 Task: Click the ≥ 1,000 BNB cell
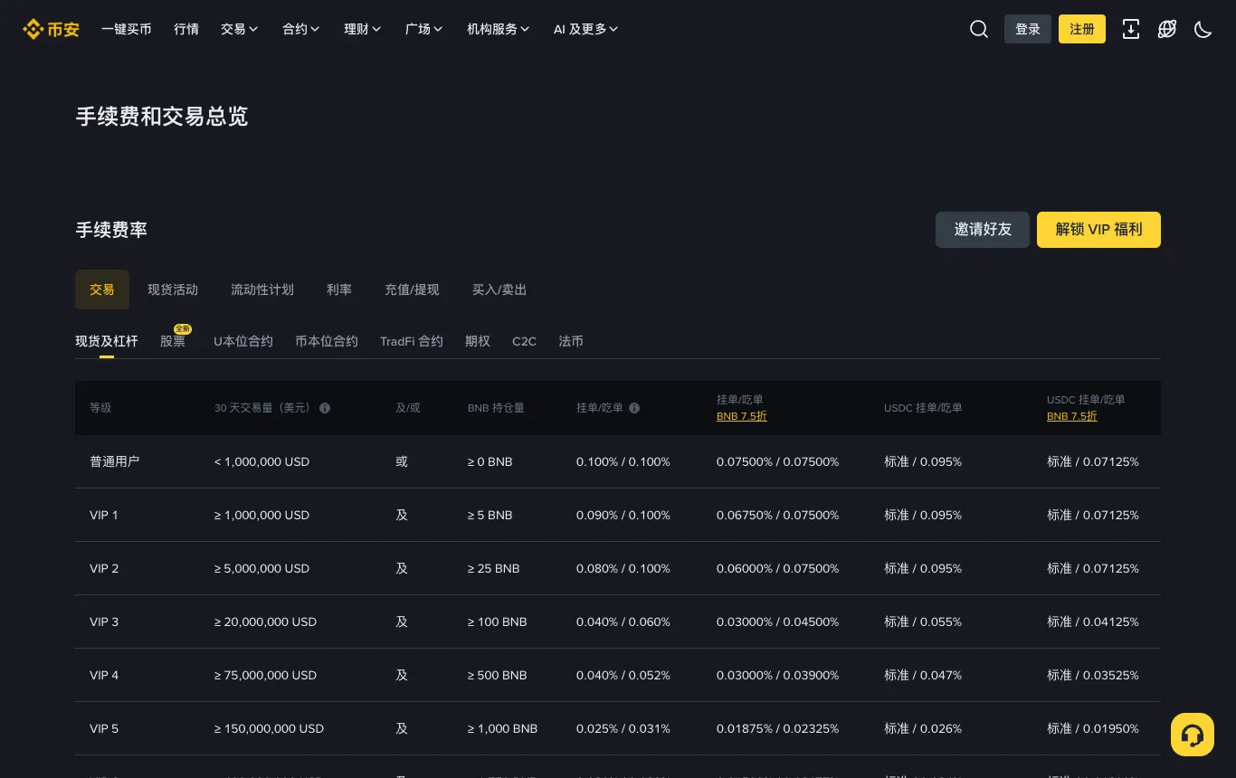pos(503,728)
